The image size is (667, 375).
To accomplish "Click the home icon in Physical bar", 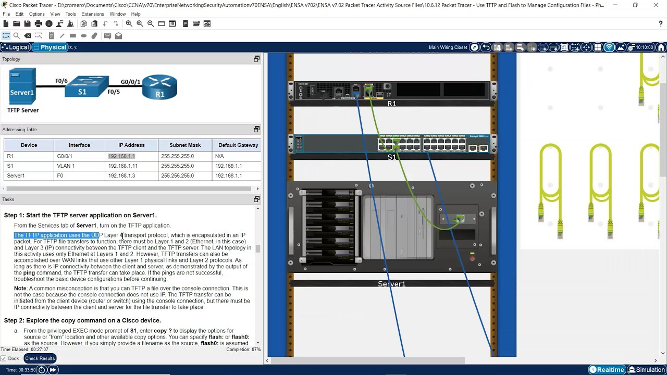I will 662,47.
